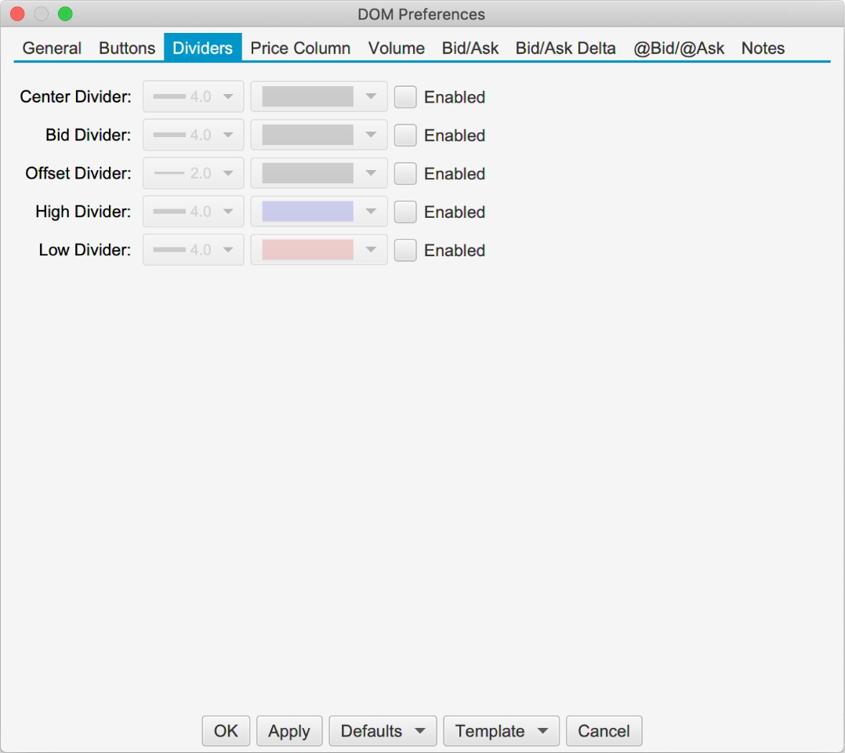The image size is (845, 753).
Task: Open the Buttons tab
Action: [127, 48]
